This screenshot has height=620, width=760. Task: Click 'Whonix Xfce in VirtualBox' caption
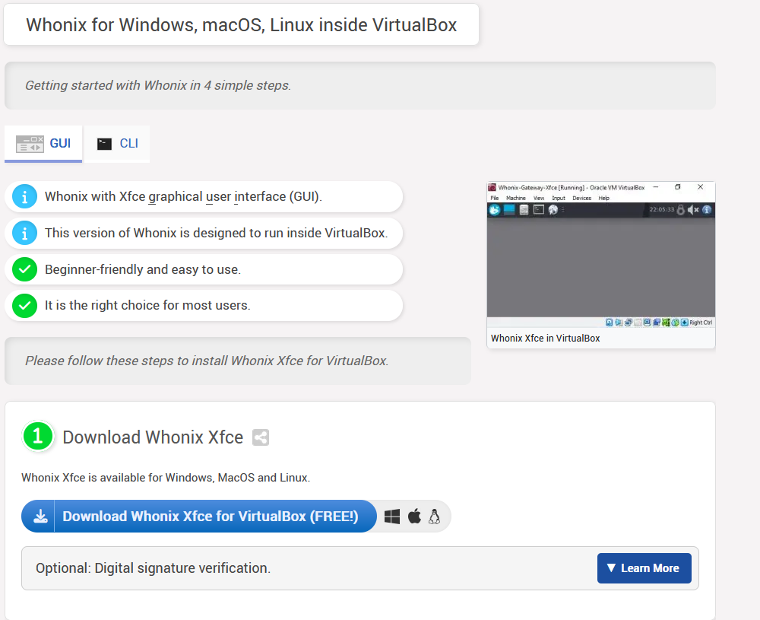545,338
